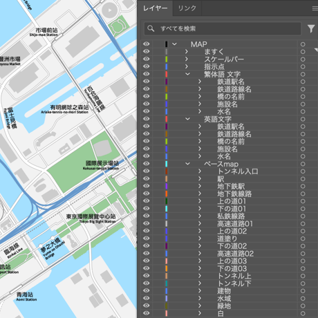Hide the 水域 layer

coord(146,298)
